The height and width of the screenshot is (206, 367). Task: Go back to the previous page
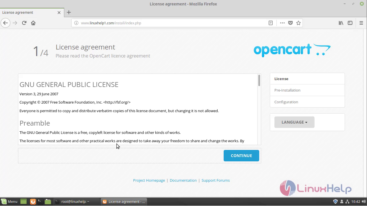(x=5, y=23)
